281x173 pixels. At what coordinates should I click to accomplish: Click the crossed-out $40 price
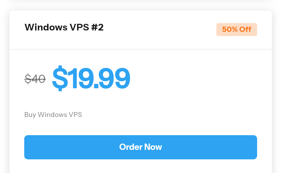coord(35,79)
